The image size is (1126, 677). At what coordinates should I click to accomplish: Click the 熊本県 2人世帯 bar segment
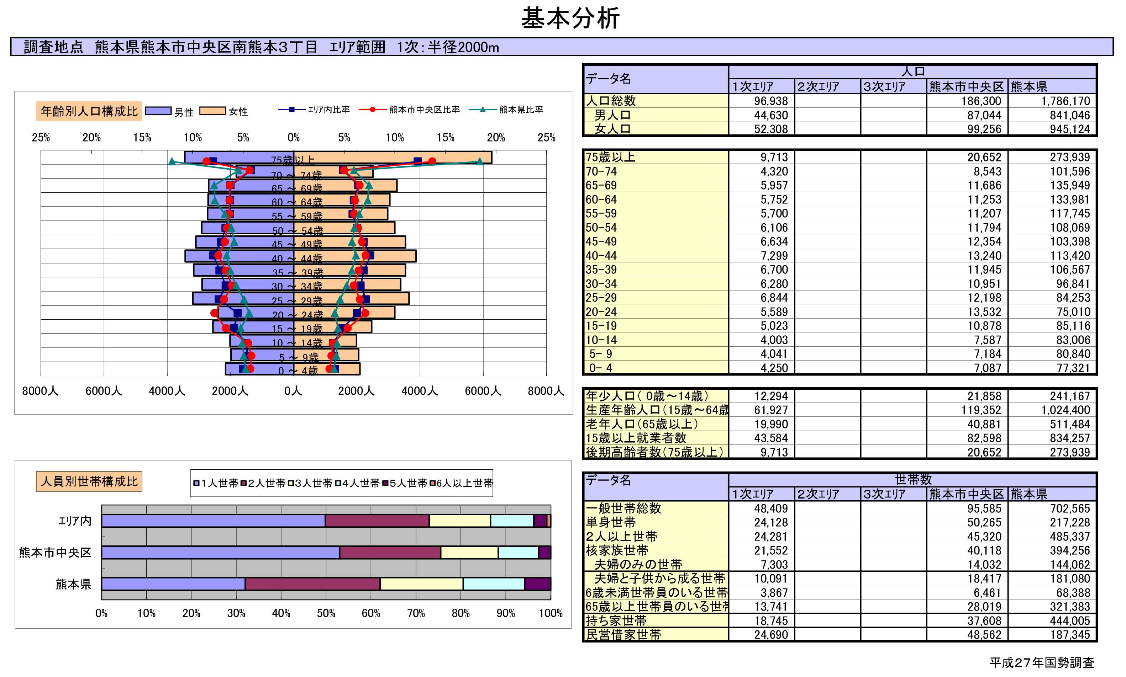tap(313, 584)
